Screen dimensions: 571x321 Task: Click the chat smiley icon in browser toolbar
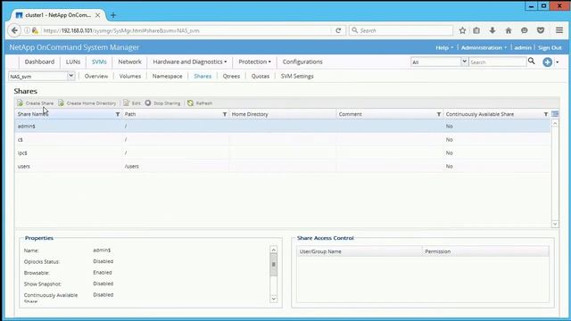525,30
